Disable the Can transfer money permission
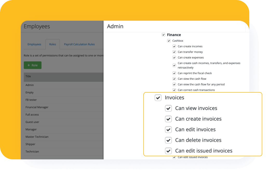 [174, 52]
